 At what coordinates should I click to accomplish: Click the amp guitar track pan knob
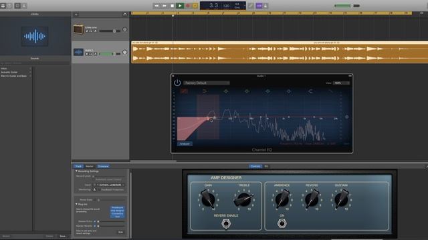[125, 29]
